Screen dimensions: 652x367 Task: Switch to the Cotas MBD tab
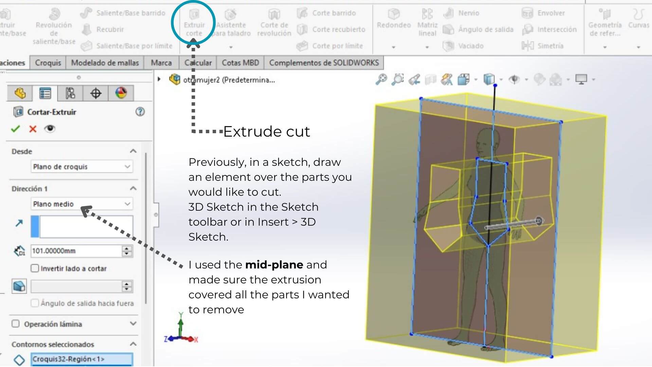(240, 63)
